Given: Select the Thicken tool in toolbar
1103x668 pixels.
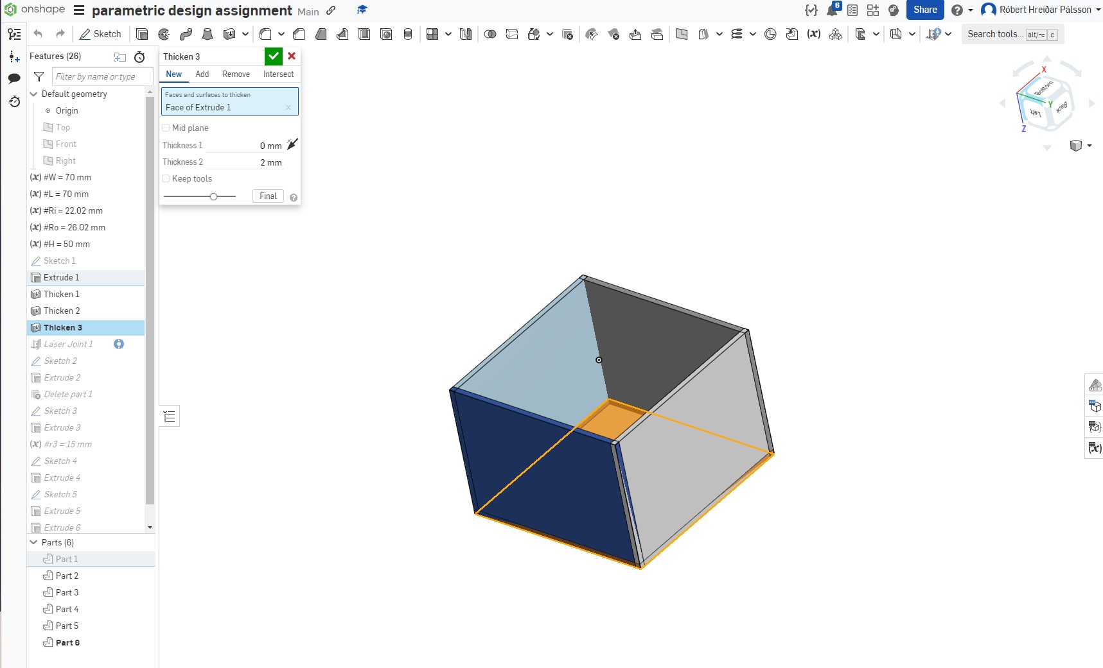Looking at the screenshot, I should (229, 34).
